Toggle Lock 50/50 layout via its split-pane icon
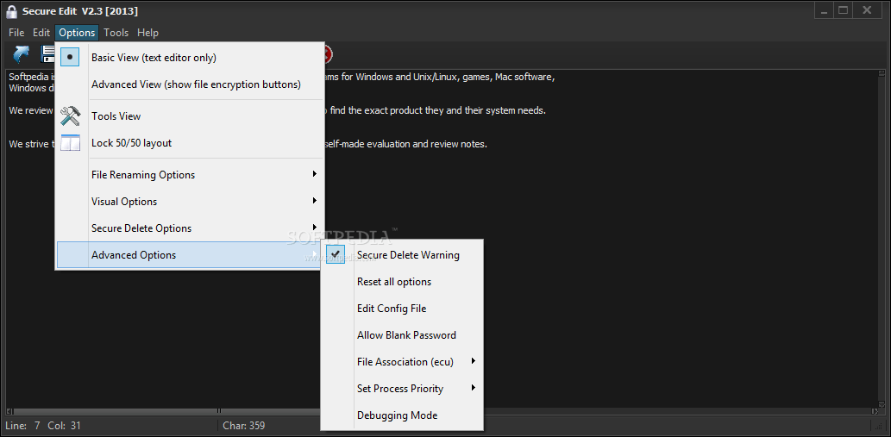Screen dimensions: 891x437 71,143
